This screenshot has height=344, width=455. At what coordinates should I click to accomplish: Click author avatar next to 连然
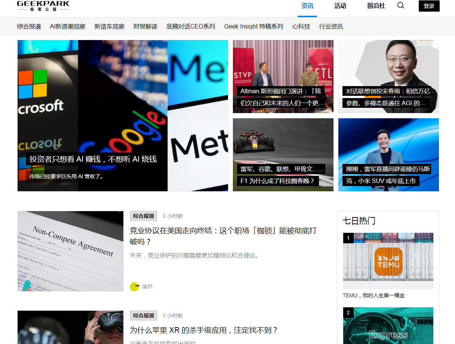[x=134, y=287]
